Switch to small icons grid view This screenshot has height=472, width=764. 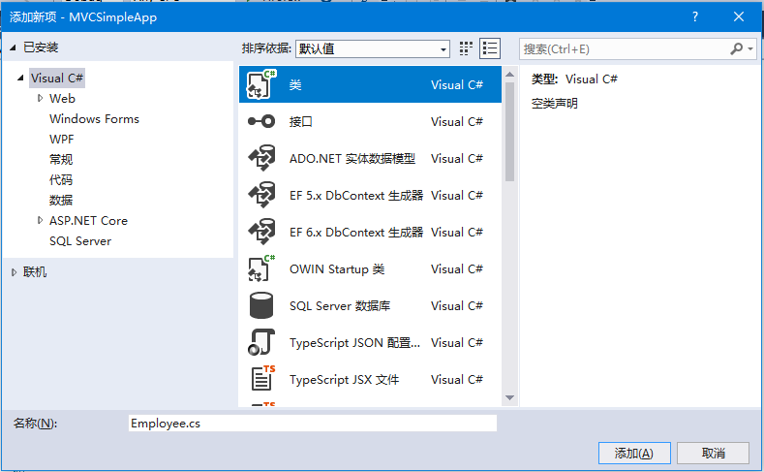click(466, 48)
